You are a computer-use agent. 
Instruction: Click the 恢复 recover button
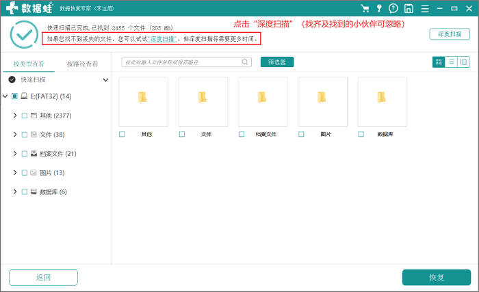click(437, 278)
